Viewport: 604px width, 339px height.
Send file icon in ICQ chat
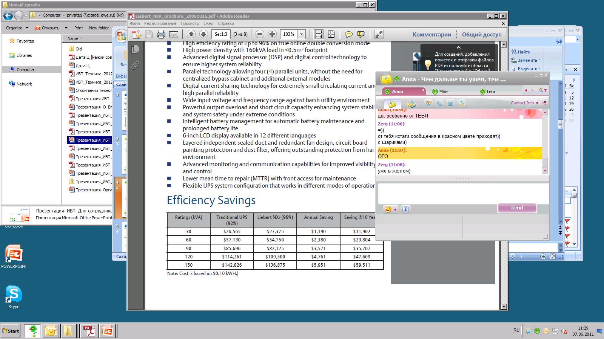coord(461,103)
